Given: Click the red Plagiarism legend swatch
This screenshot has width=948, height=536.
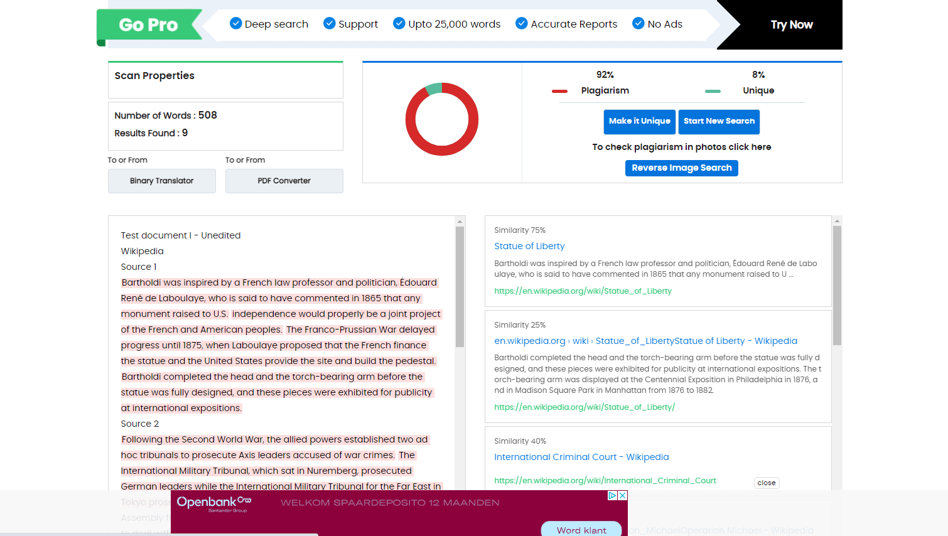Looking at the screenshot, I should click(559, 91).
